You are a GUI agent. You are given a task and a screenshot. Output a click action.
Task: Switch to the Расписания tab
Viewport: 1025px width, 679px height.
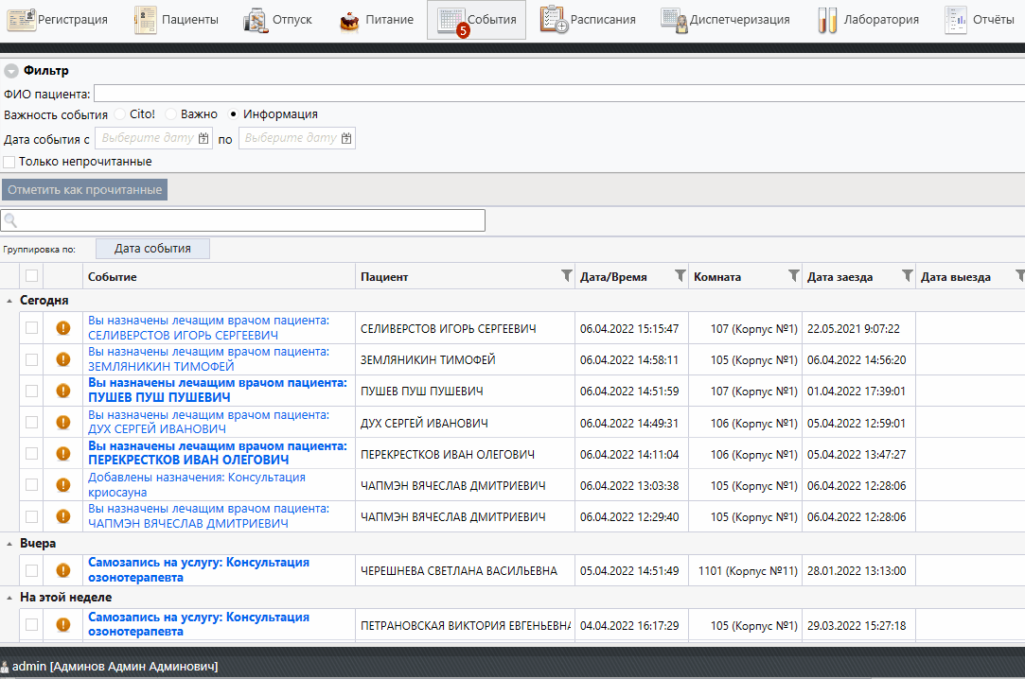tap(588, 20)
